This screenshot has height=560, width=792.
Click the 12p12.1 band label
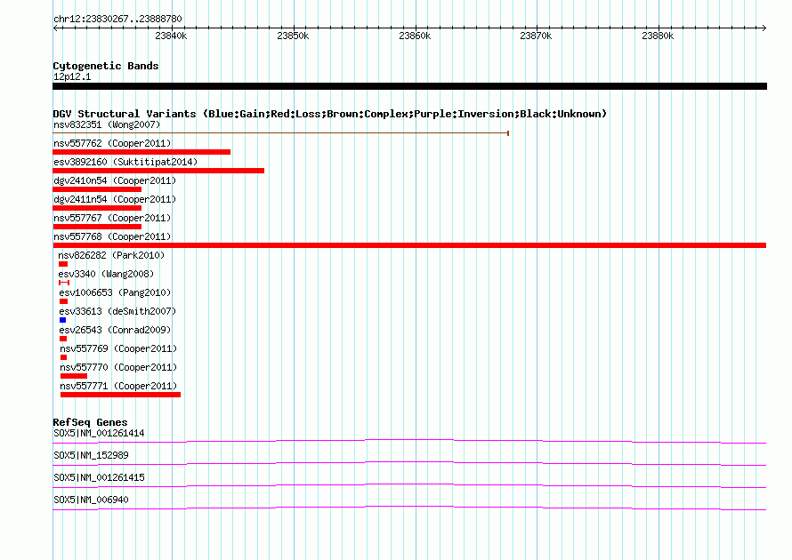(72, 76)
